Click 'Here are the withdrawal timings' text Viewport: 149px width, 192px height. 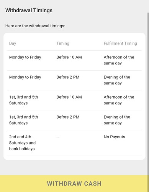[x=35, y=26]
